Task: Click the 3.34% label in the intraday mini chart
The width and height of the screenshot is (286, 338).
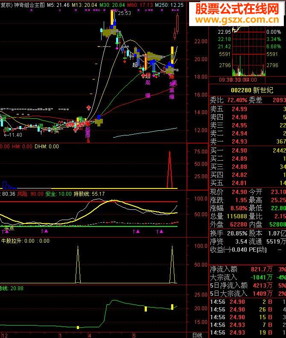Action: point(274,39)
